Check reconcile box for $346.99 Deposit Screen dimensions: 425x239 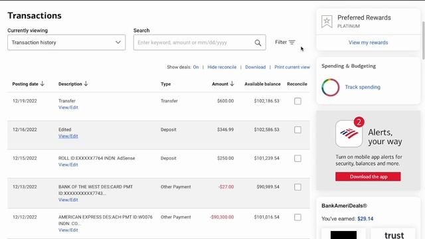(x=297, y=130)
